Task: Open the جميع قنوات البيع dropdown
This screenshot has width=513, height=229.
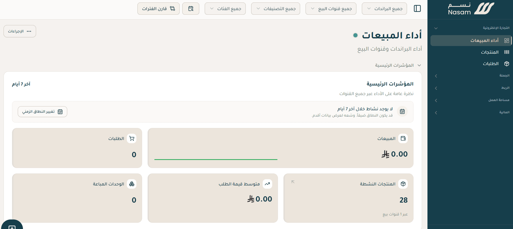Action: coord(331,8)
